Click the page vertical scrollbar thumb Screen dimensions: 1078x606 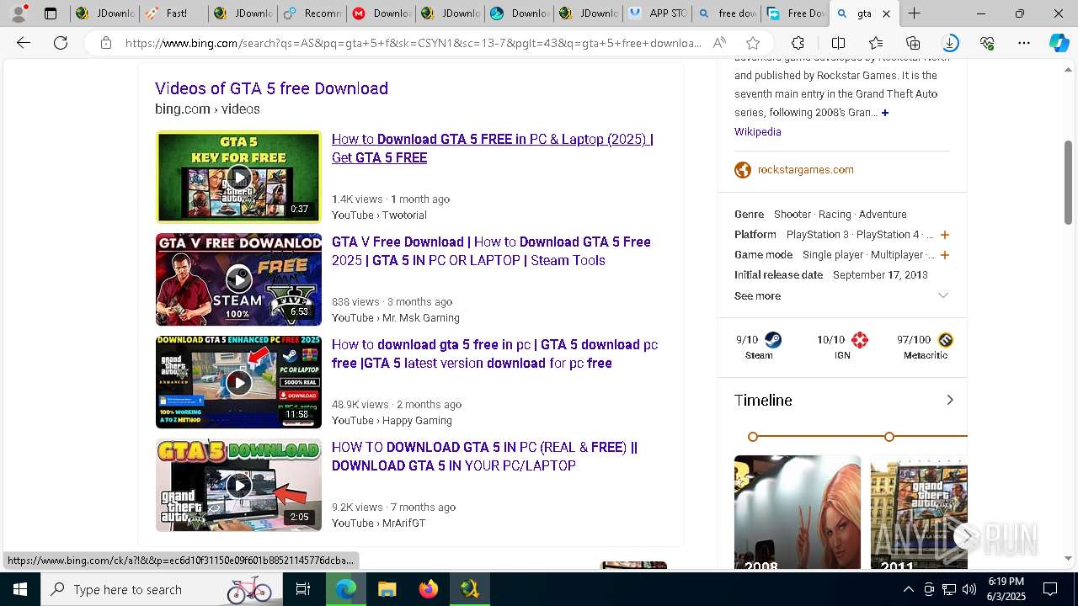tap(1068, 182)
